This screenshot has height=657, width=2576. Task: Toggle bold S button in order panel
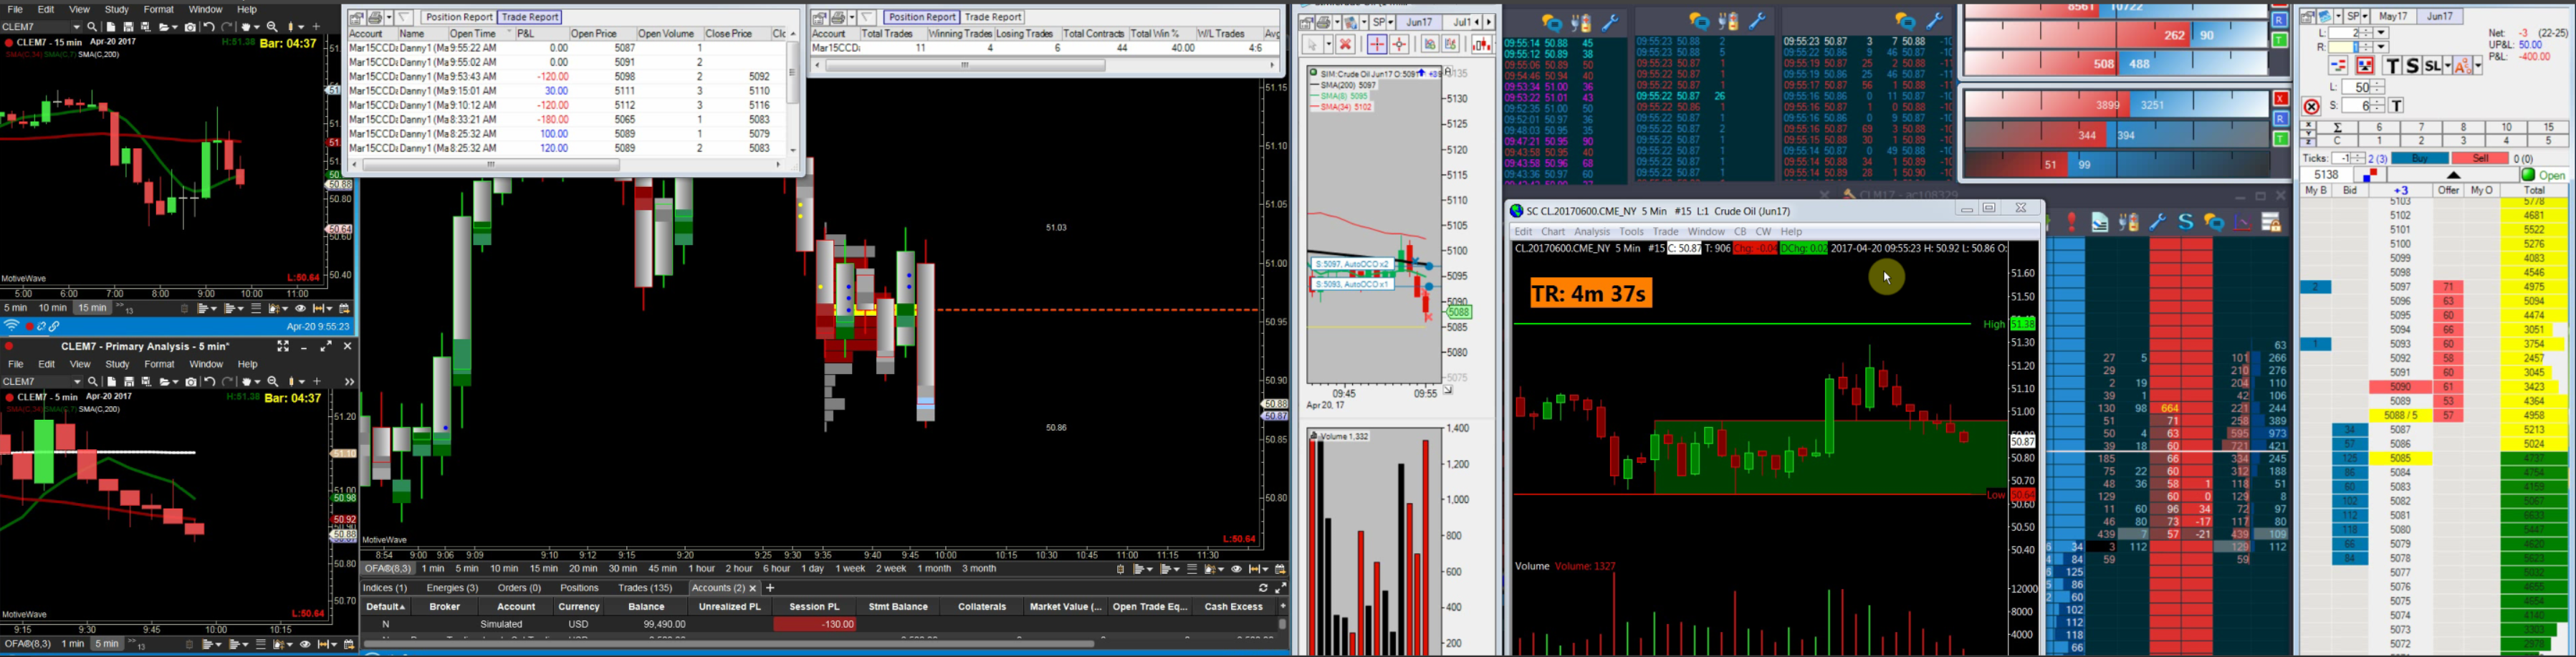point(2412,66)
